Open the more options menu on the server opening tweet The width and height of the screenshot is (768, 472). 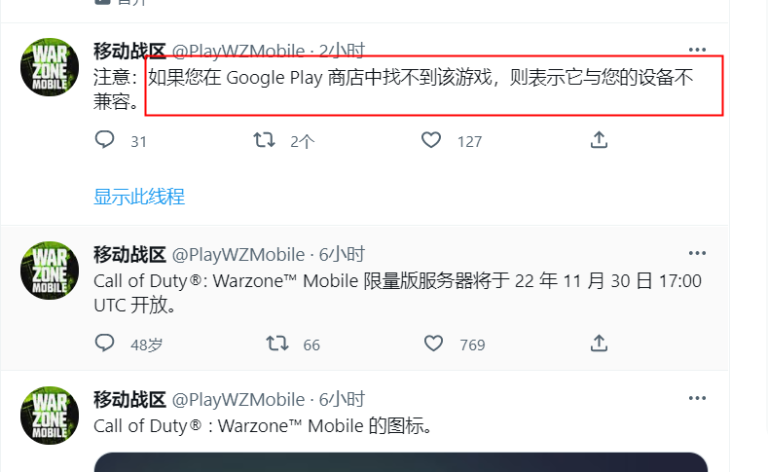tap(697, 253)
